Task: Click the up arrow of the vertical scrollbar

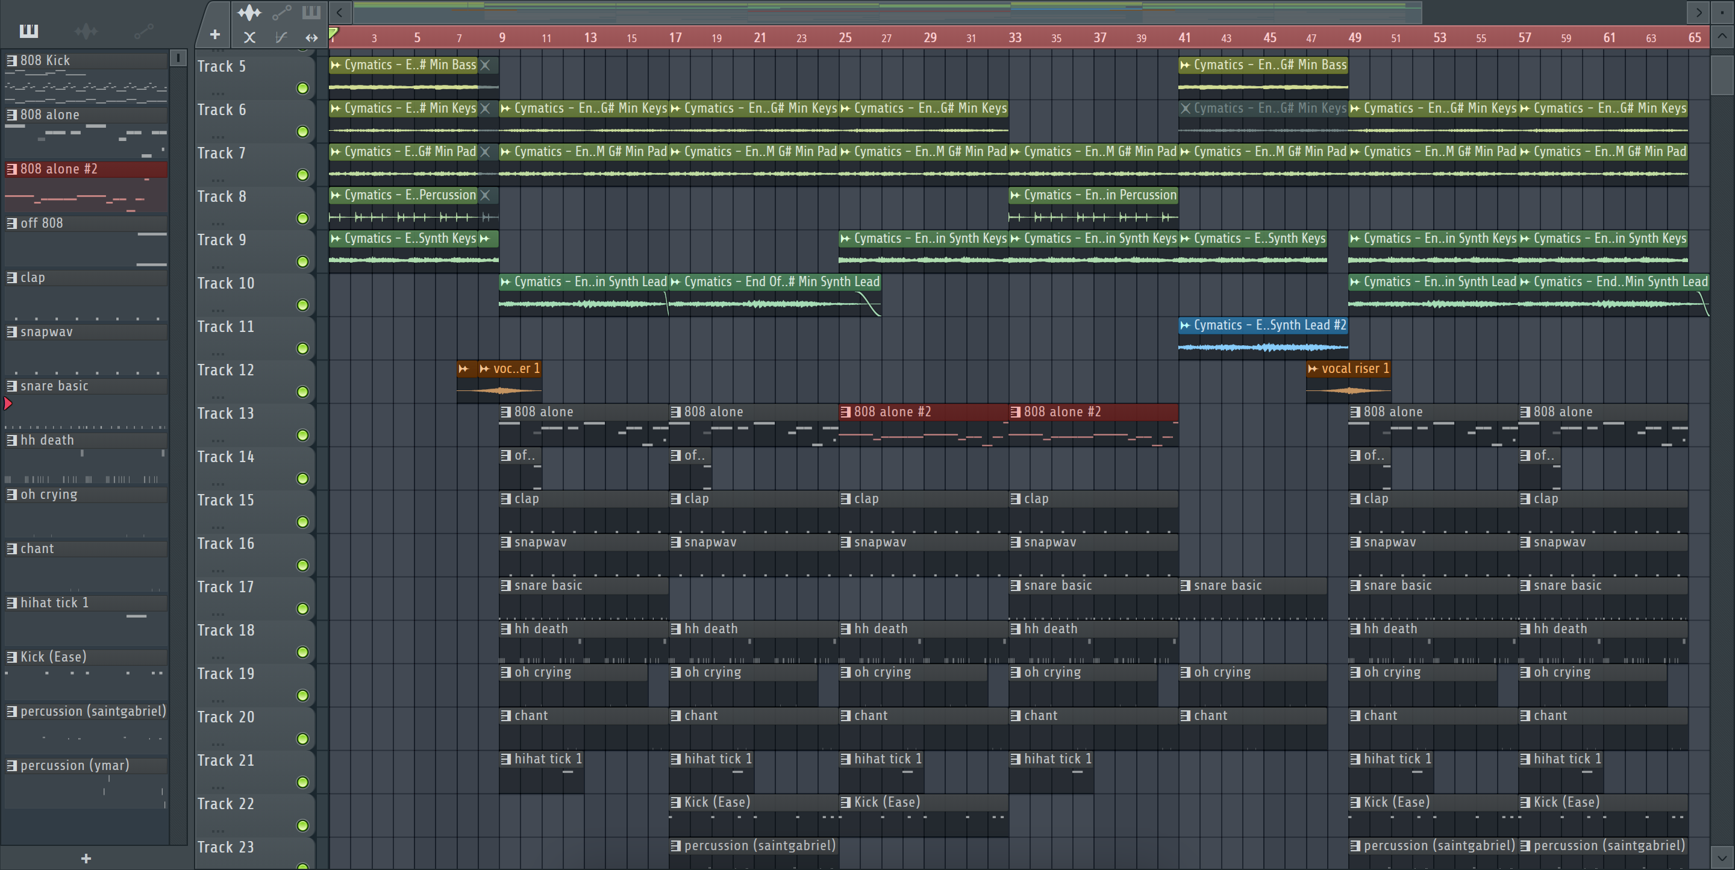Action: (x=1722, y=37)
